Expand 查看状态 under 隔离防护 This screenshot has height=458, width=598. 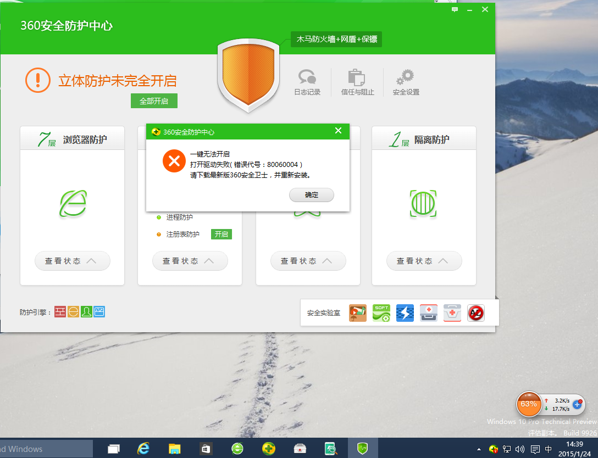(x=424, y=261)
